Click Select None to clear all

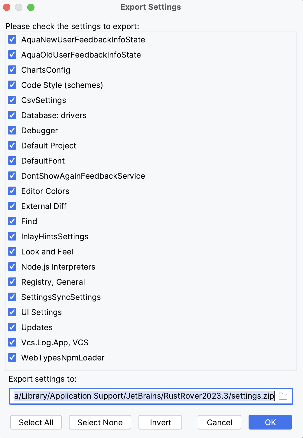click(x=100, y=422)
